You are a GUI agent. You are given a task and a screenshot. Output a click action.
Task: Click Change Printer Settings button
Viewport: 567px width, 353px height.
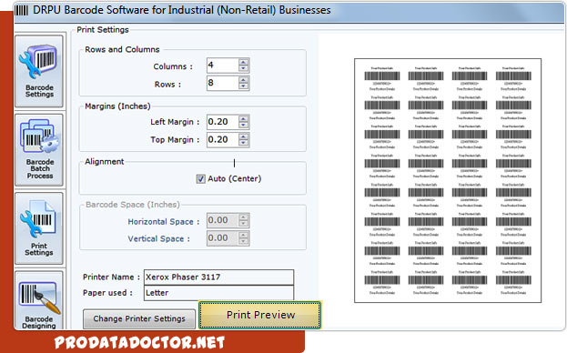pos(139,318)
